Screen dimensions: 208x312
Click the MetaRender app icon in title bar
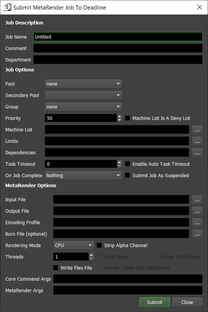pyautogui.click(x=8, y=7)
